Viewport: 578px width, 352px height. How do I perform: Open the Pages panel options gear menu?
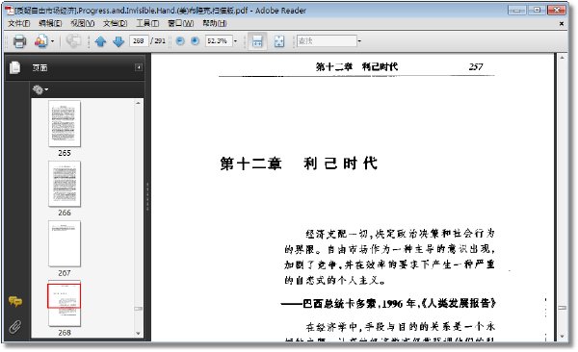point(39,89)
